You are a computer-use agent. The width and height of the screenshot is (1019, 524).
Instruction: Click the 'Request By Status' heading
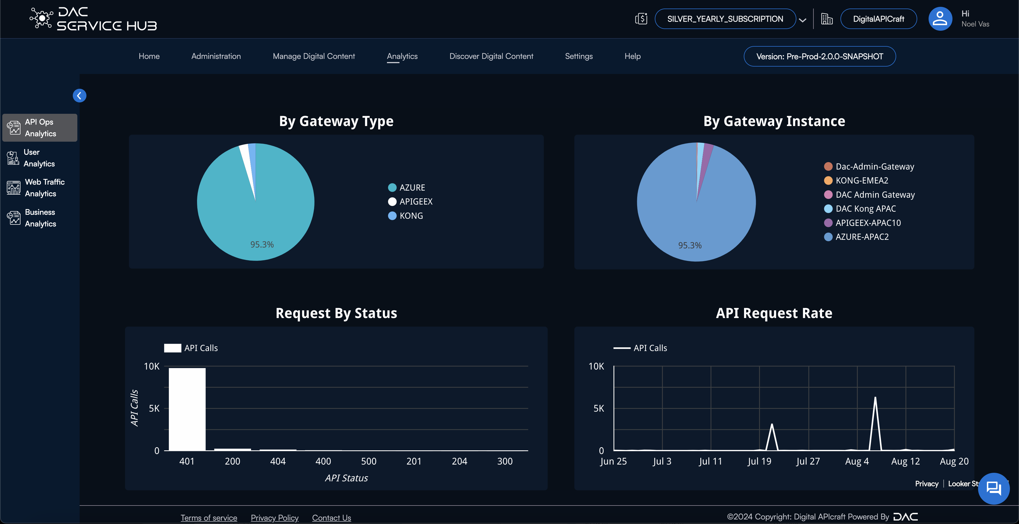[x=336, y=313]
